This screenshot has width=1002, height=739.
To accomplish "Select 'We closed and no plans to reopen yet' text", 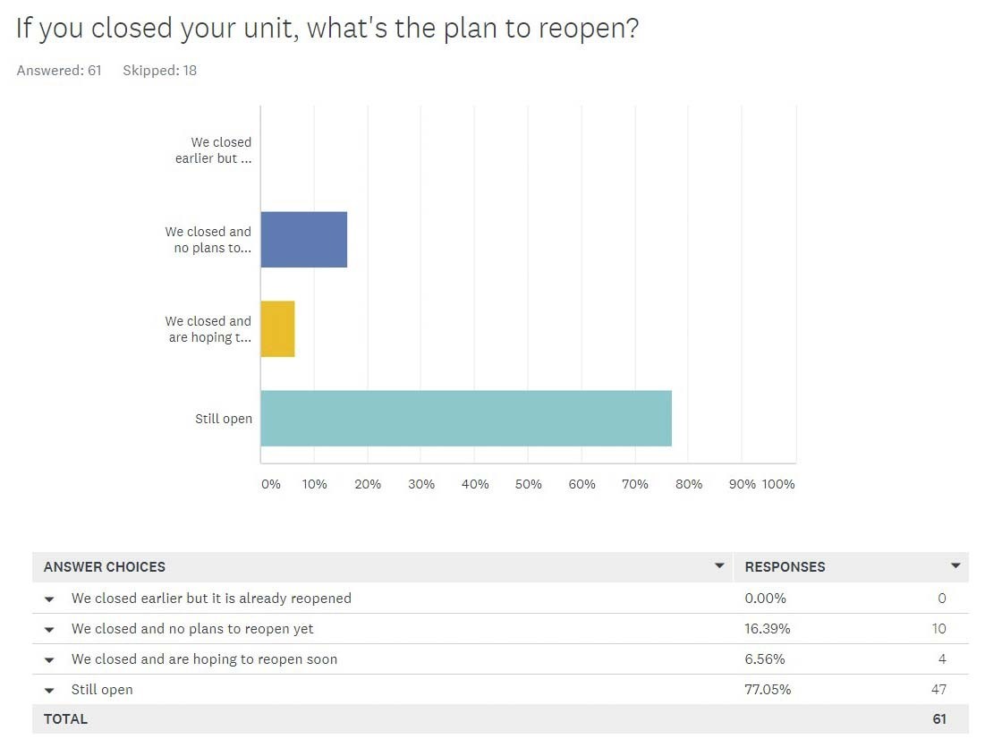I will 192,629.
